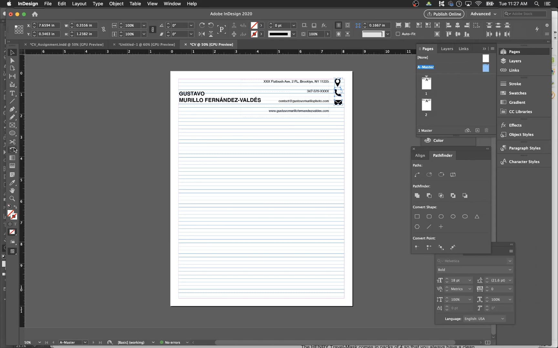Select the Eyedropper tool
Screen dimensions: 558x348
[x=12, y=182]
